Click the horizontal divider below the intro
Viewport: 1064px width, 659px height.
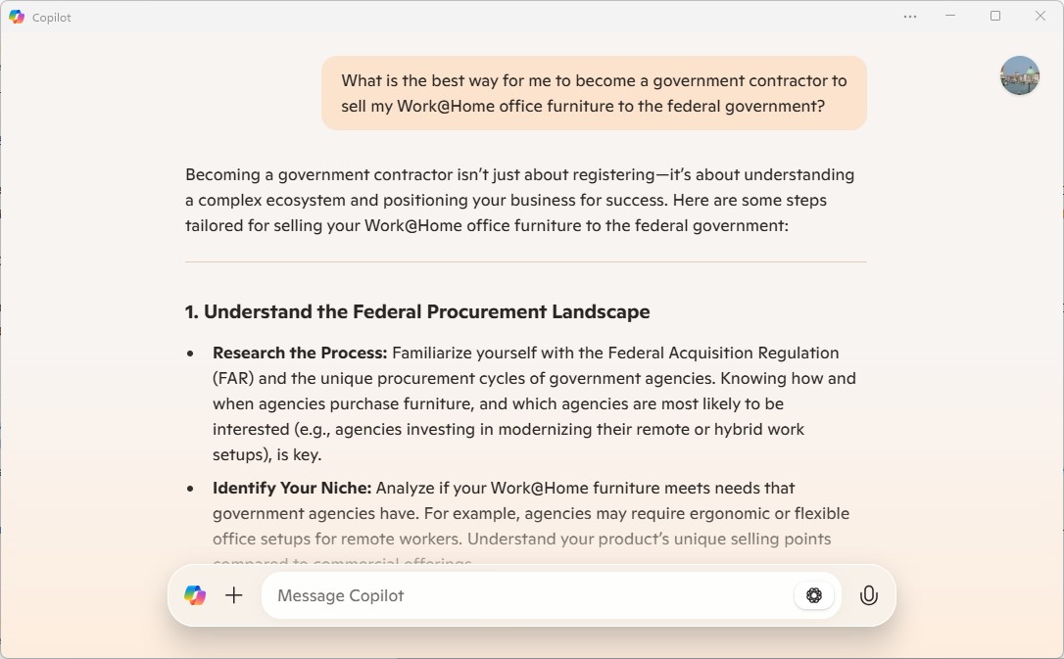click(525, 261)
